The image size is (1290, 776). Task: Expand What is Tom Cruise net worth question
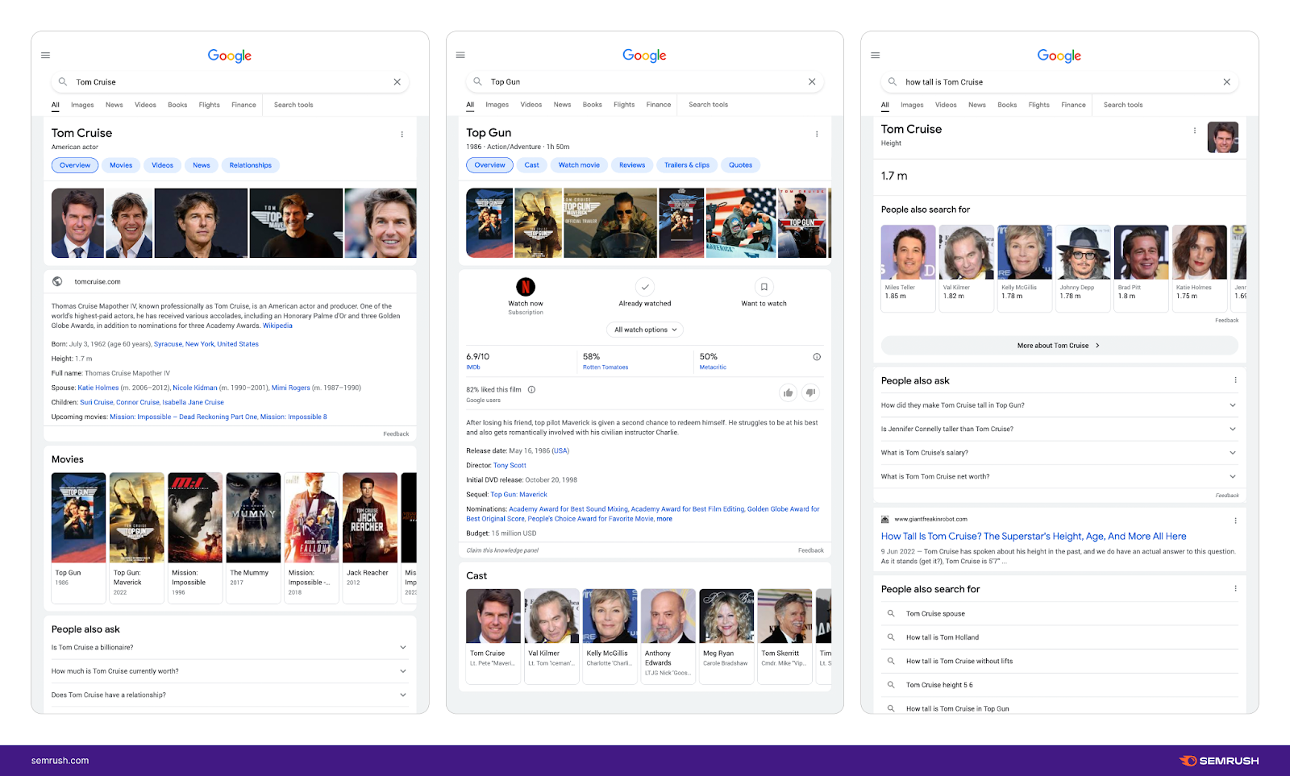click(1232, 476)
